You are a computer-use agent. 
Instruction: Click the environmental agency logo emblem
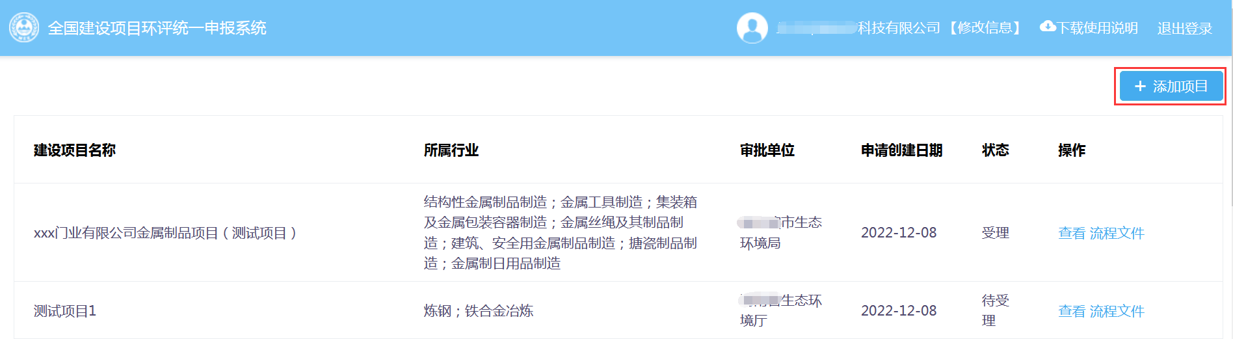pos(24,28)
